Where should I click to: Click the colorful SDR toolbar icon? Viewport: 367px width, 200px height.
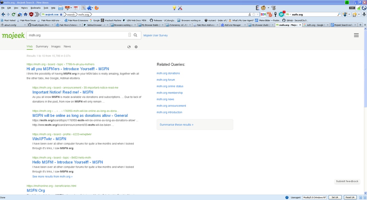[263, 14]
